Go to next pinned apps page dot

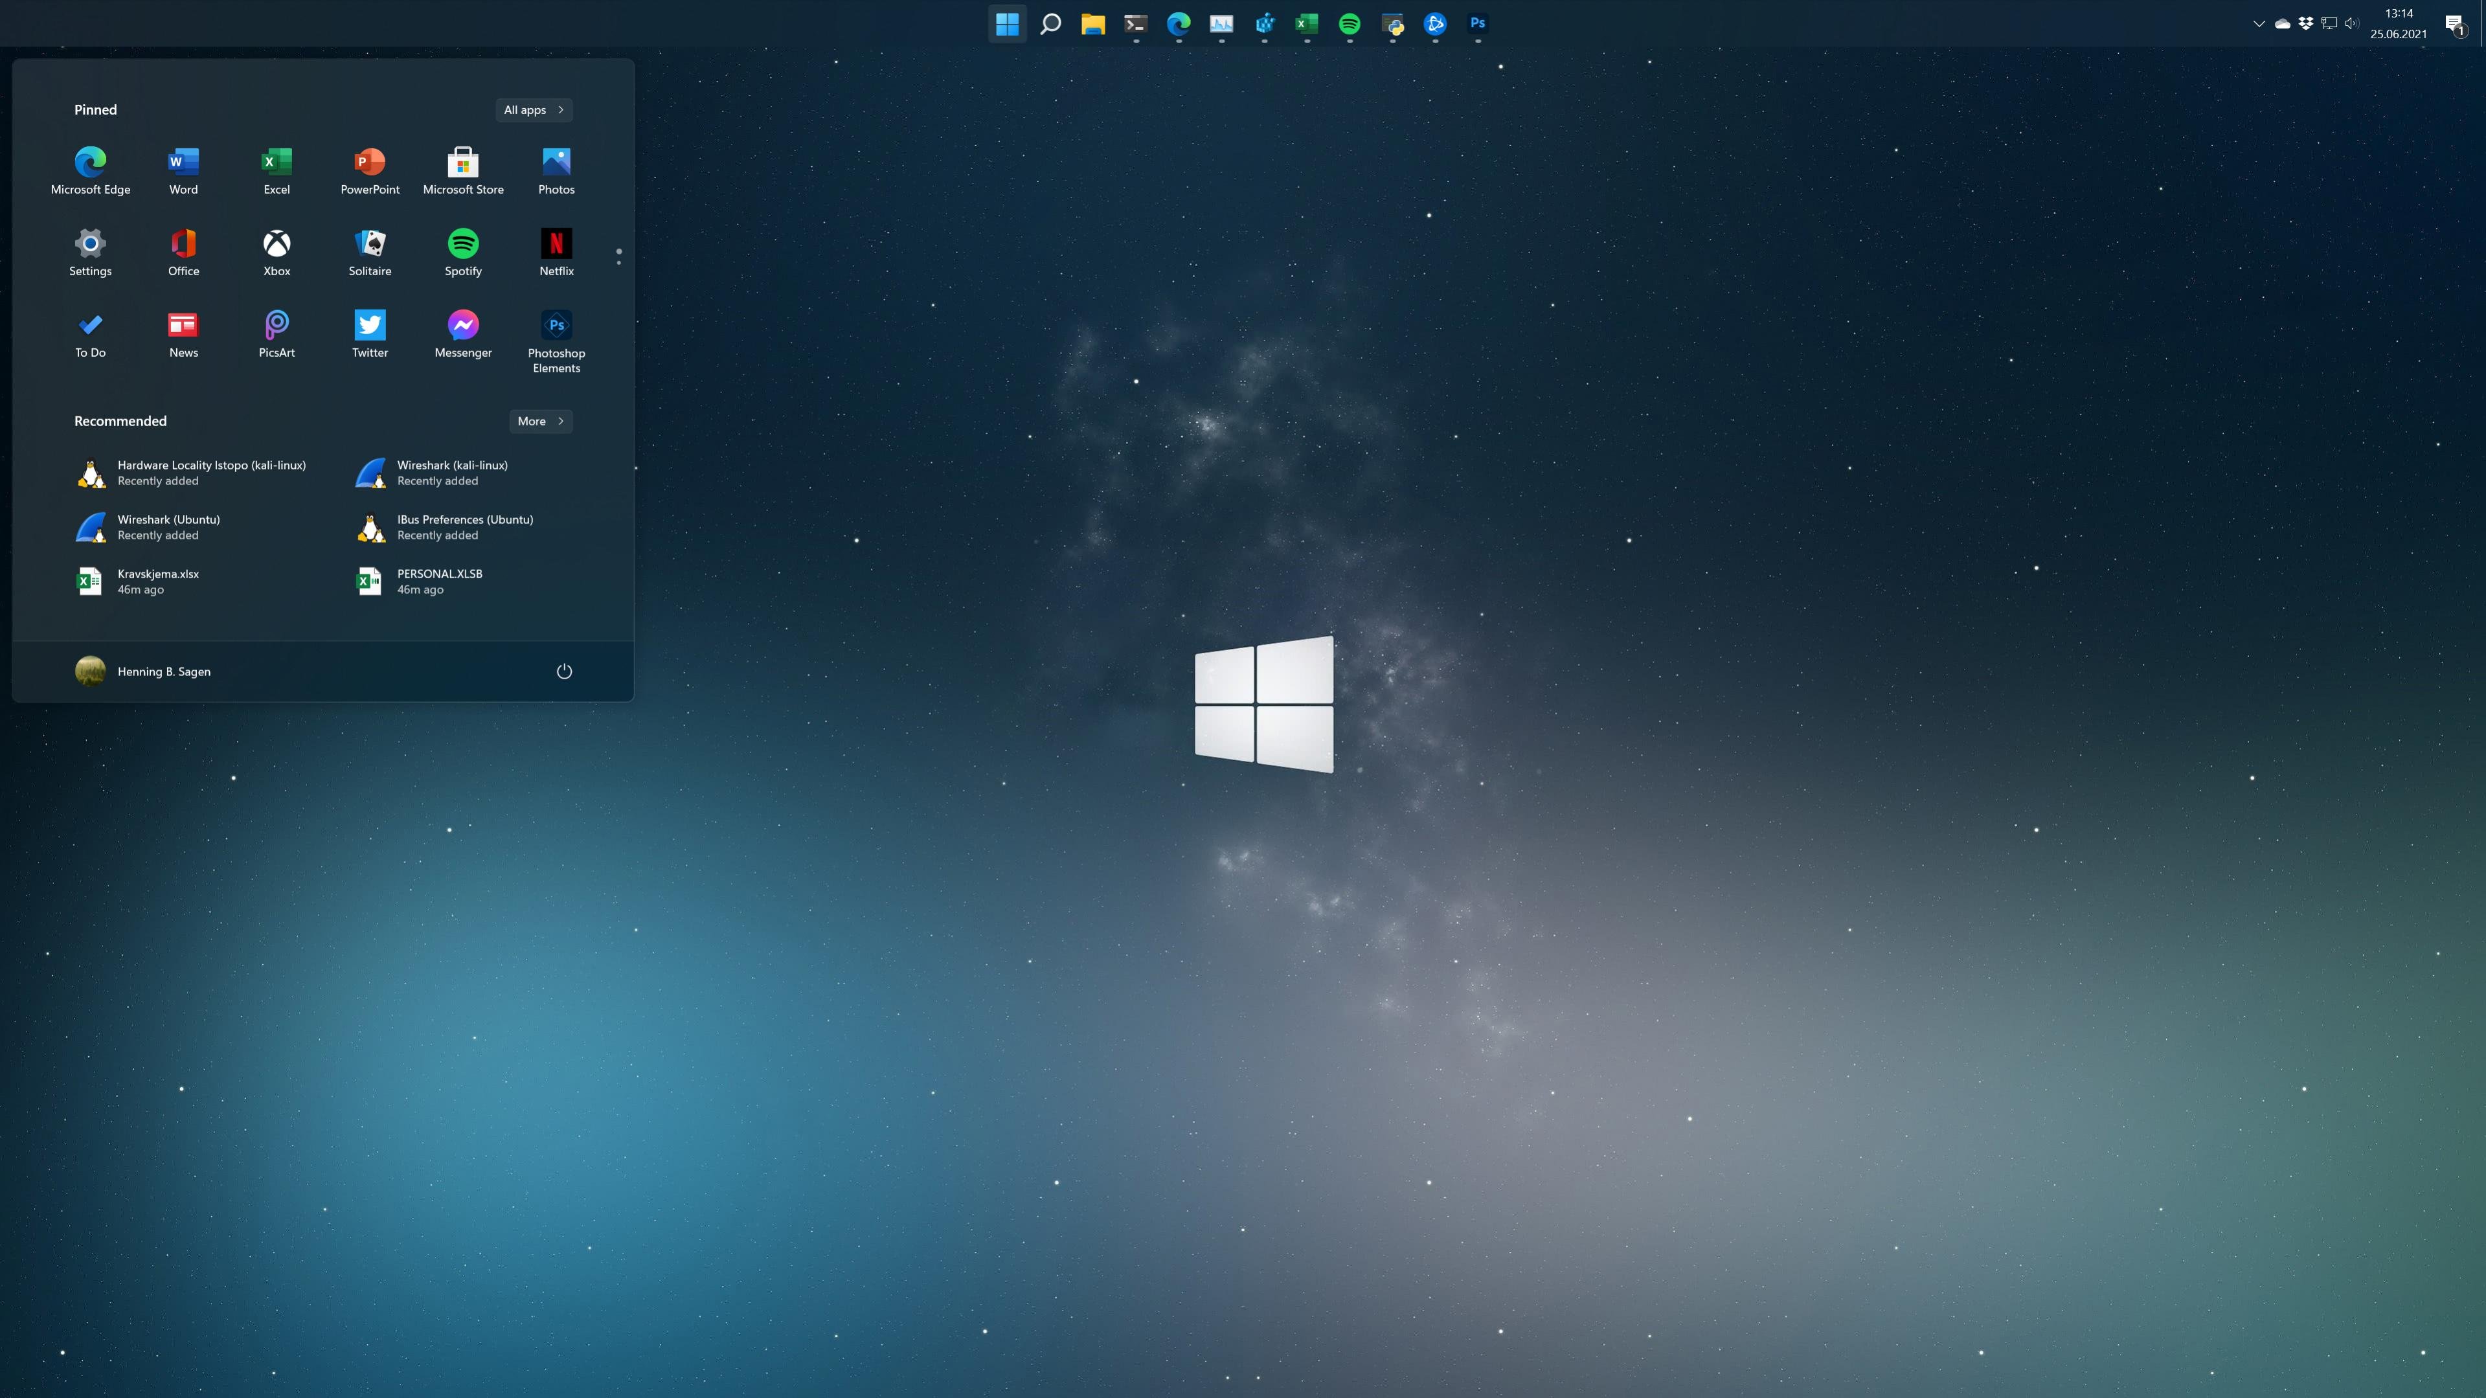618,262
